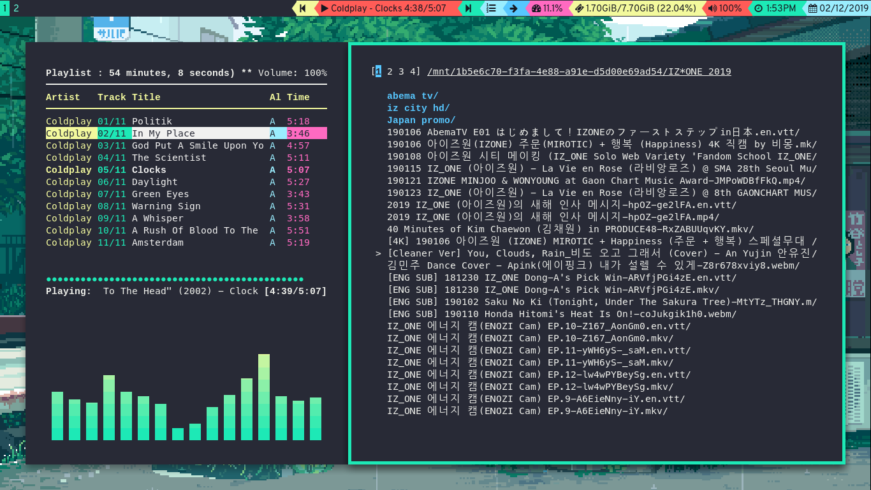The height and width of the screenshot is (490, 871).
Task: Select the Daylight track row
Action: click(x=186, y=182)
